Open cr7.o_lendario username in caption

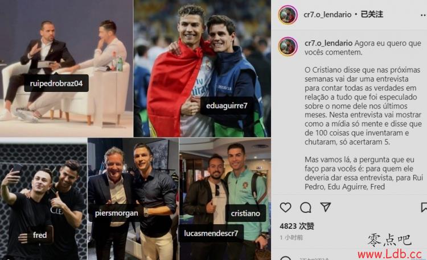(x=328, y=43)
